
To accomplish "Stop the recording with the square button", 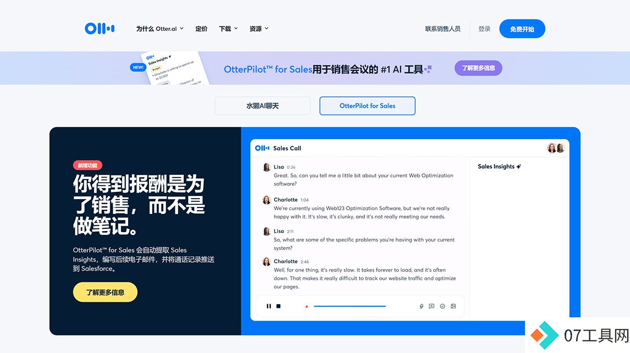I will (x=279, y=306).
